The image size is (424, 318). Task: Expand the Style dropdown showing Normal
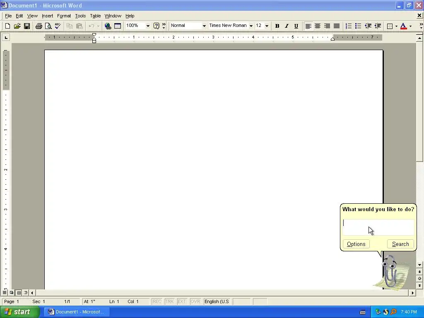pyautogui.click(x=204, y=26)
